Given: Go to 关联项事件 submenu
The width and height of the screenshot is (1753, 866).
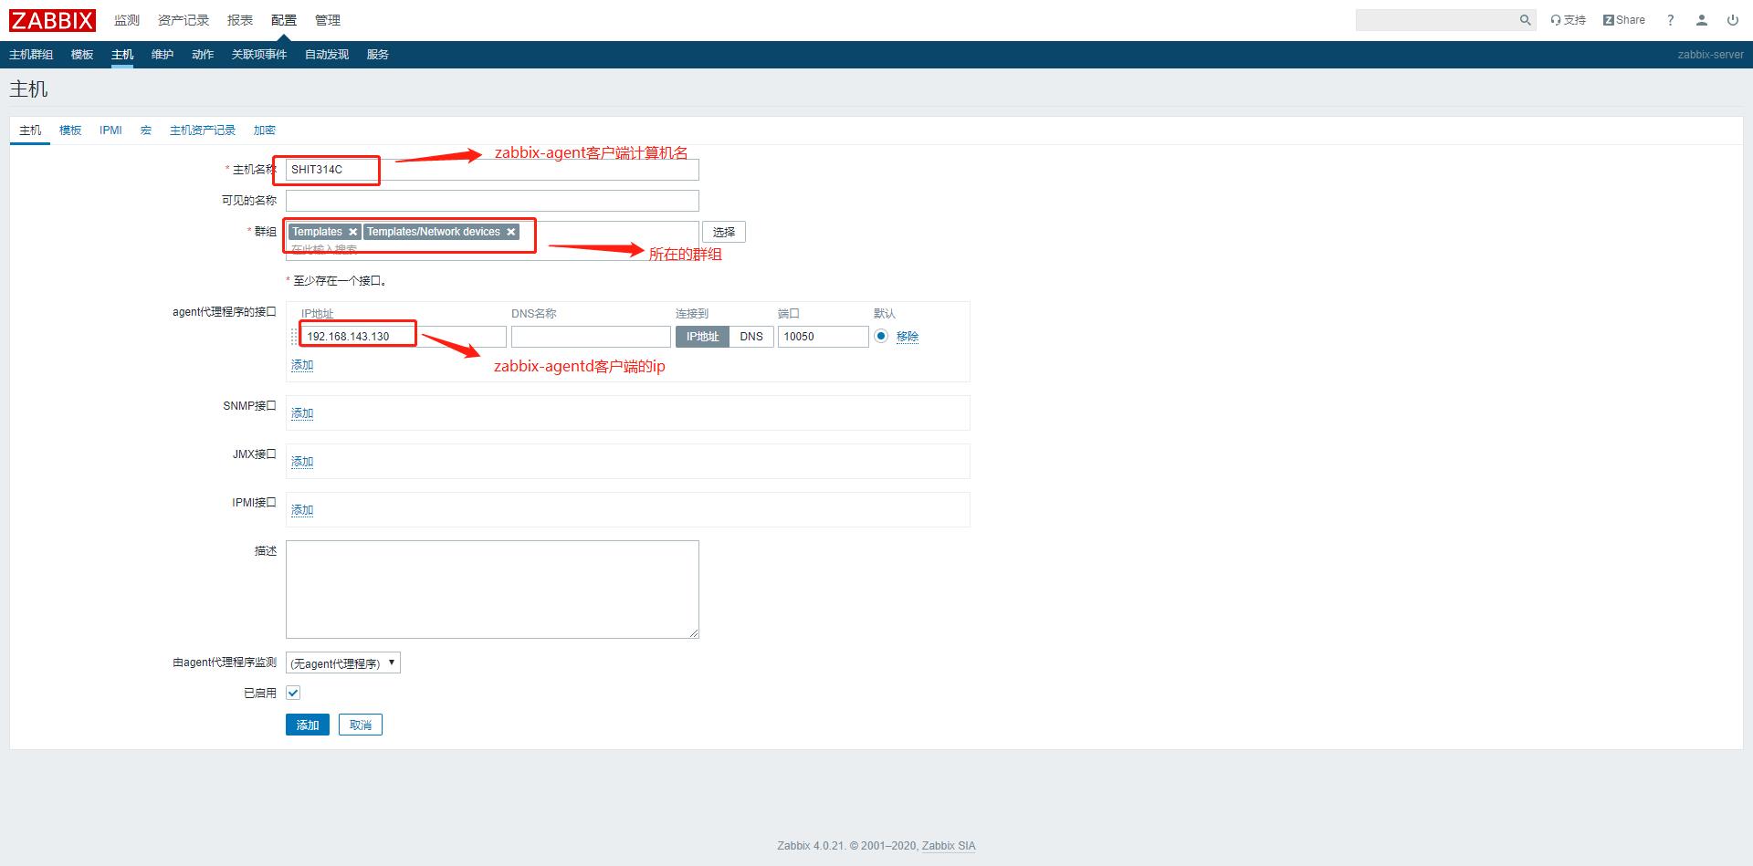Looking at the screenshot, I should coord(259,55).
